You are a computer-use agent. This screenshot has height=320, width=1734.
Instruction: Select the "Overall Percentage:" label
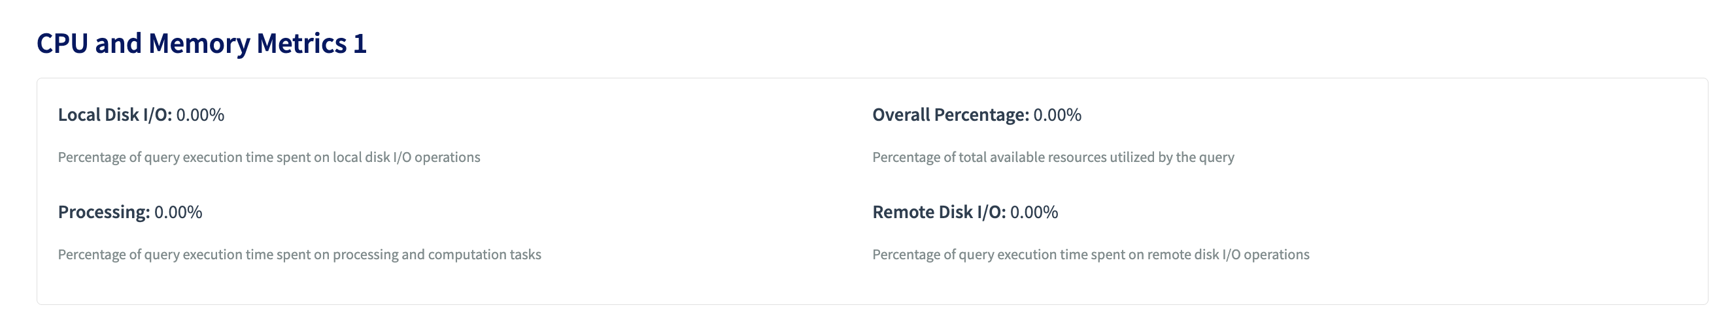click(950, 115)
